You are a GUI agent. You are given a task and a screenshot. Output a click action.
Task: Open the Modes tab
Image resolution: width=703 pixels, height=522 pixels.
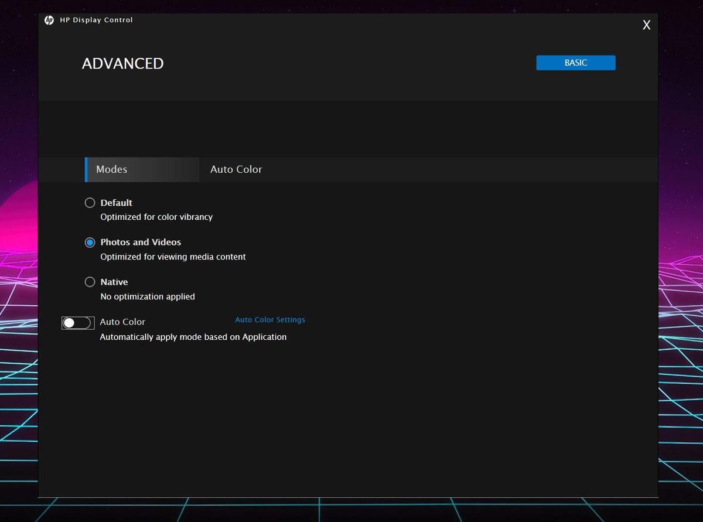point(142,169)
